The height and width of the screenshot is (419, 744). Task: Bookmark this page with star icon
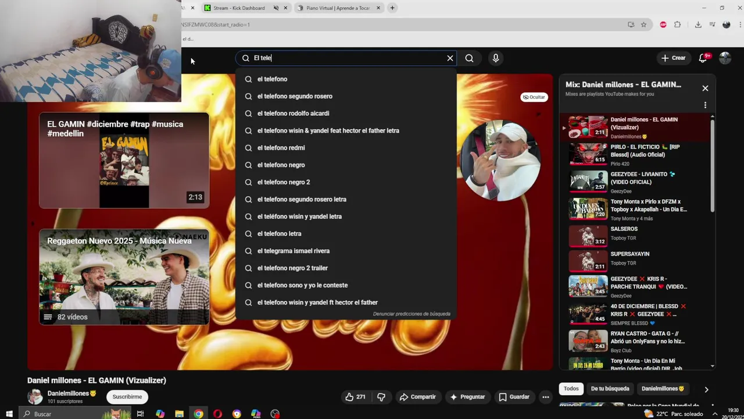[x=643, y=24]
